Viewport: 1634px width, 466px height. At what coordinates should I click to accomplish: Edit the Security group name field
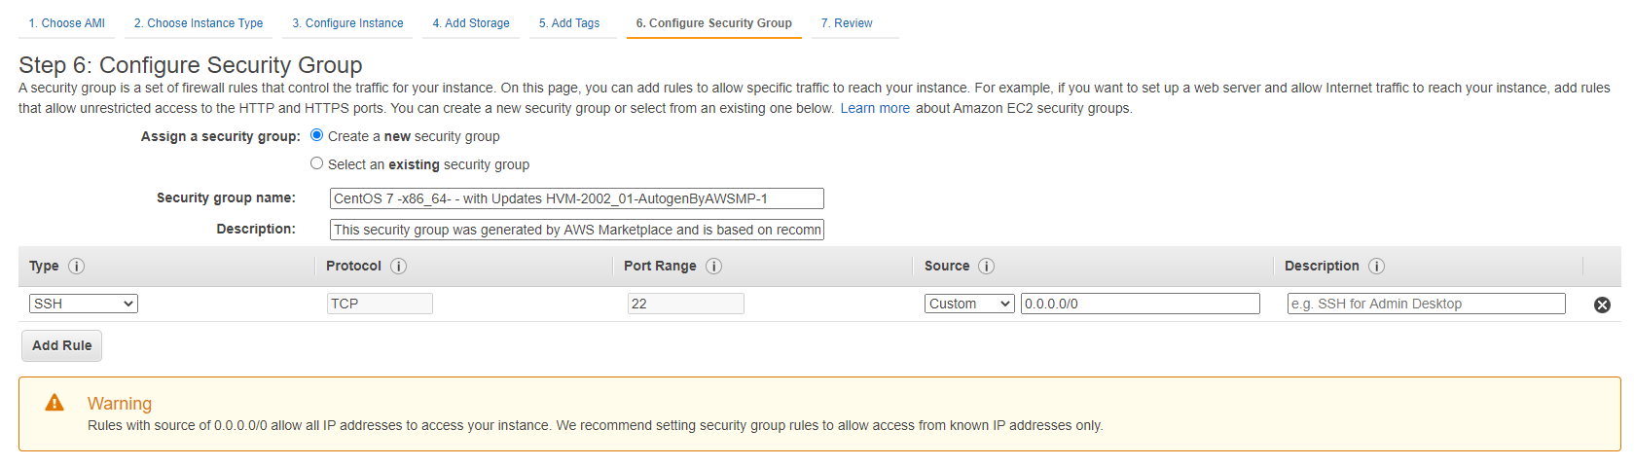[x=576, y=198]
